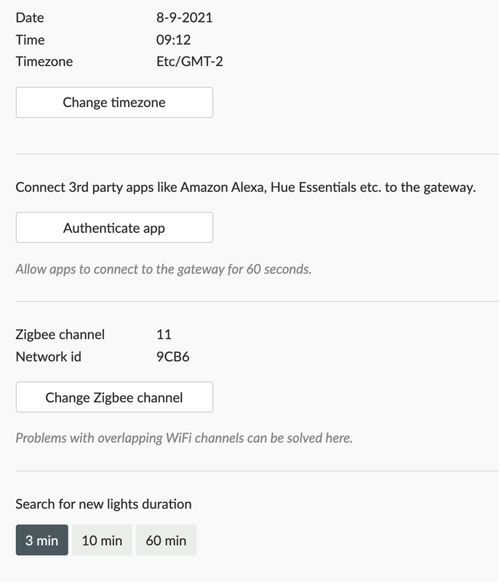Select the Etc/GMT-2 timezone value
The width and height of the screenshot is (499, 582).
189,61
